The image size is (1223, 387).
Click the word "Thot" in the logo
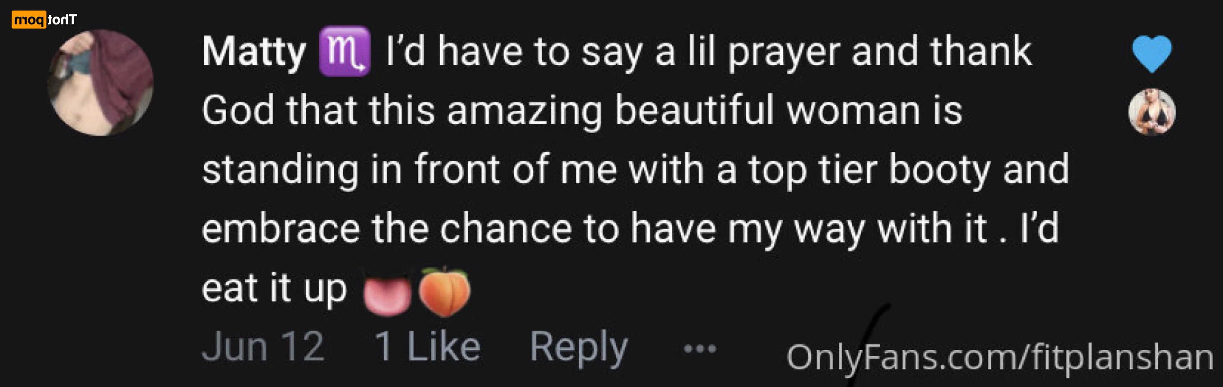62,20
